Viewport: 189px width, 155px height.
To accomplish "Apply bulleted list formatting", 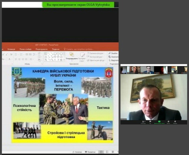I will [16, 55].
